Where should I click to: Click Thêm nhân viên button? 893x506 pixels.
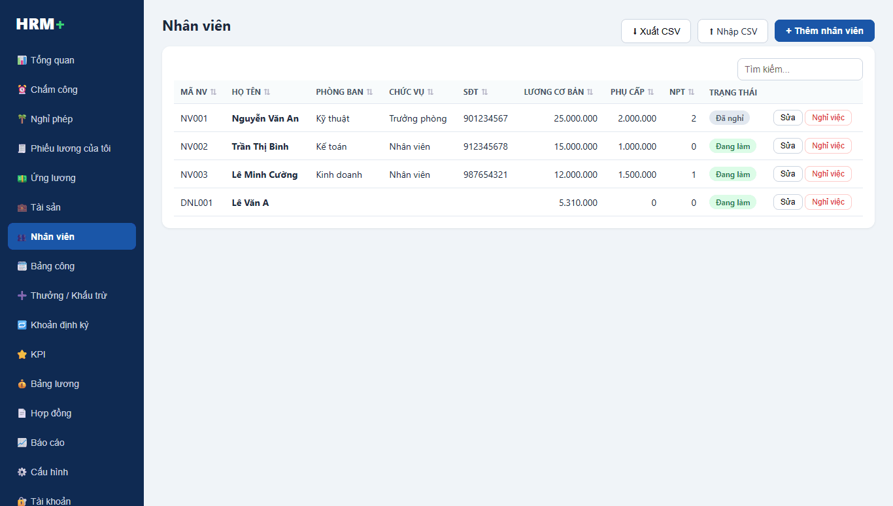[x=824, y=31]
